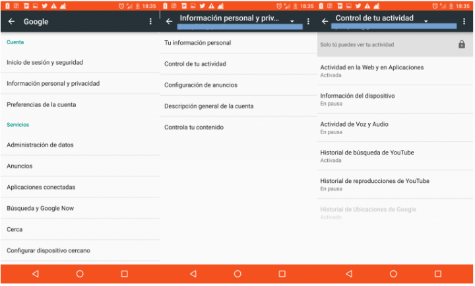
Task: Open Tu información personal
Action: (x=238, y=43)
